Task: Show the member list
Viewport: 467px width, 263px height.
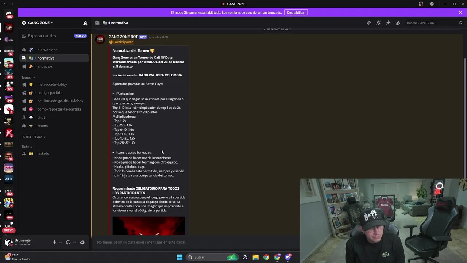Action: (x=398, y=23)
